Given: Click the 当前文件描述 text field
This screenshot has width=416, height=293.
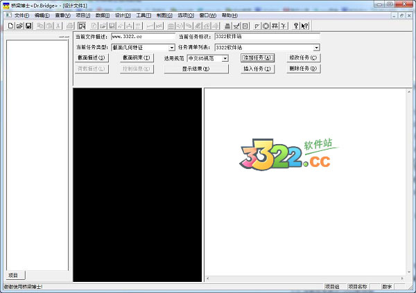Looking at the screenshot, I should click(x=143, y=37).
